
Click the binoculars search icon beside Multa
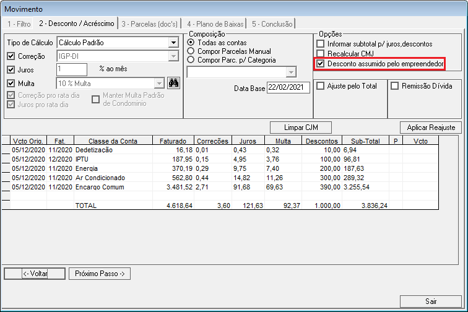(173, 83)
